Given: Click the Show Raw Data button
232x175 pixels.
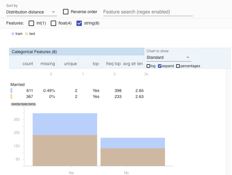Looking at the screenshot, I should click(24, 104).
